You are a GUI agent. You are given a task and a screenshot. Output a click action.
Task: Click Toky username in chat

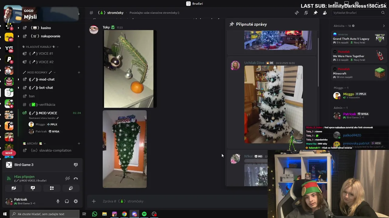coord(106,27)
